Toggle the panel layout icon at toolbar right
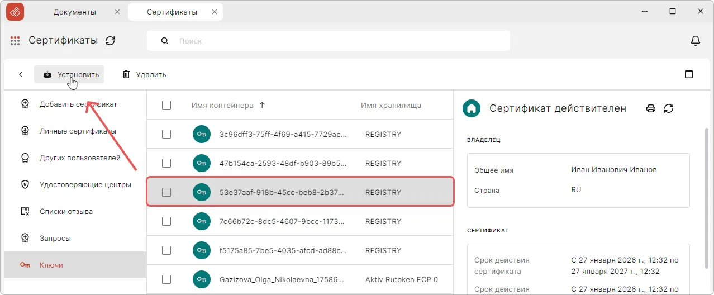The height and width of the screenshot is (295, 714). tap(689, 74)
